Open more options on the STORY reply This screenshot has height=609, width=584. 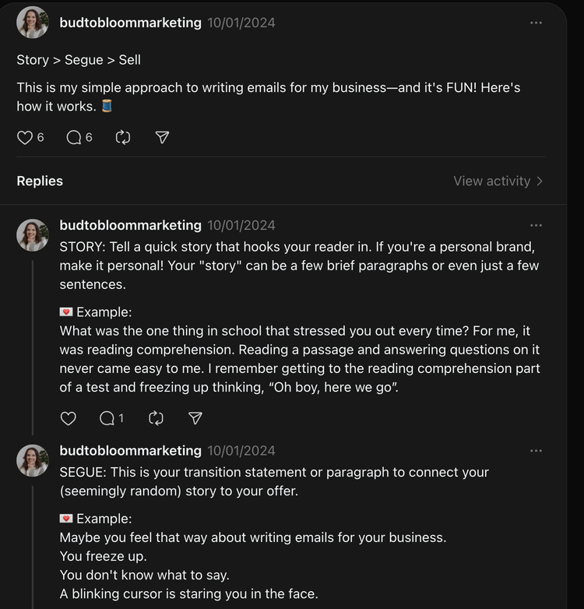coord(536,225)
